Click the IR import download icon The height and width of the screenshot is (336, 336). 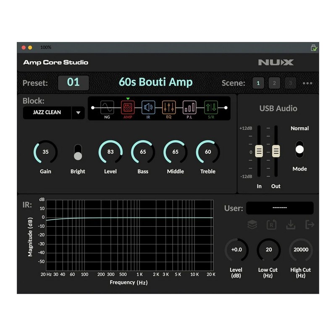point(291,225)
